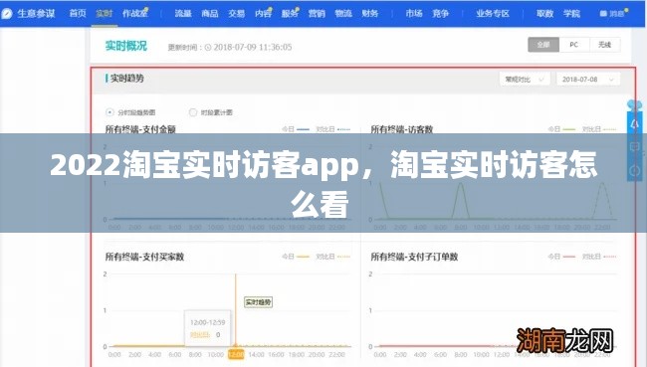Select the 分时段趋势图 radio option
647x367 pixels.
(109, 112)
